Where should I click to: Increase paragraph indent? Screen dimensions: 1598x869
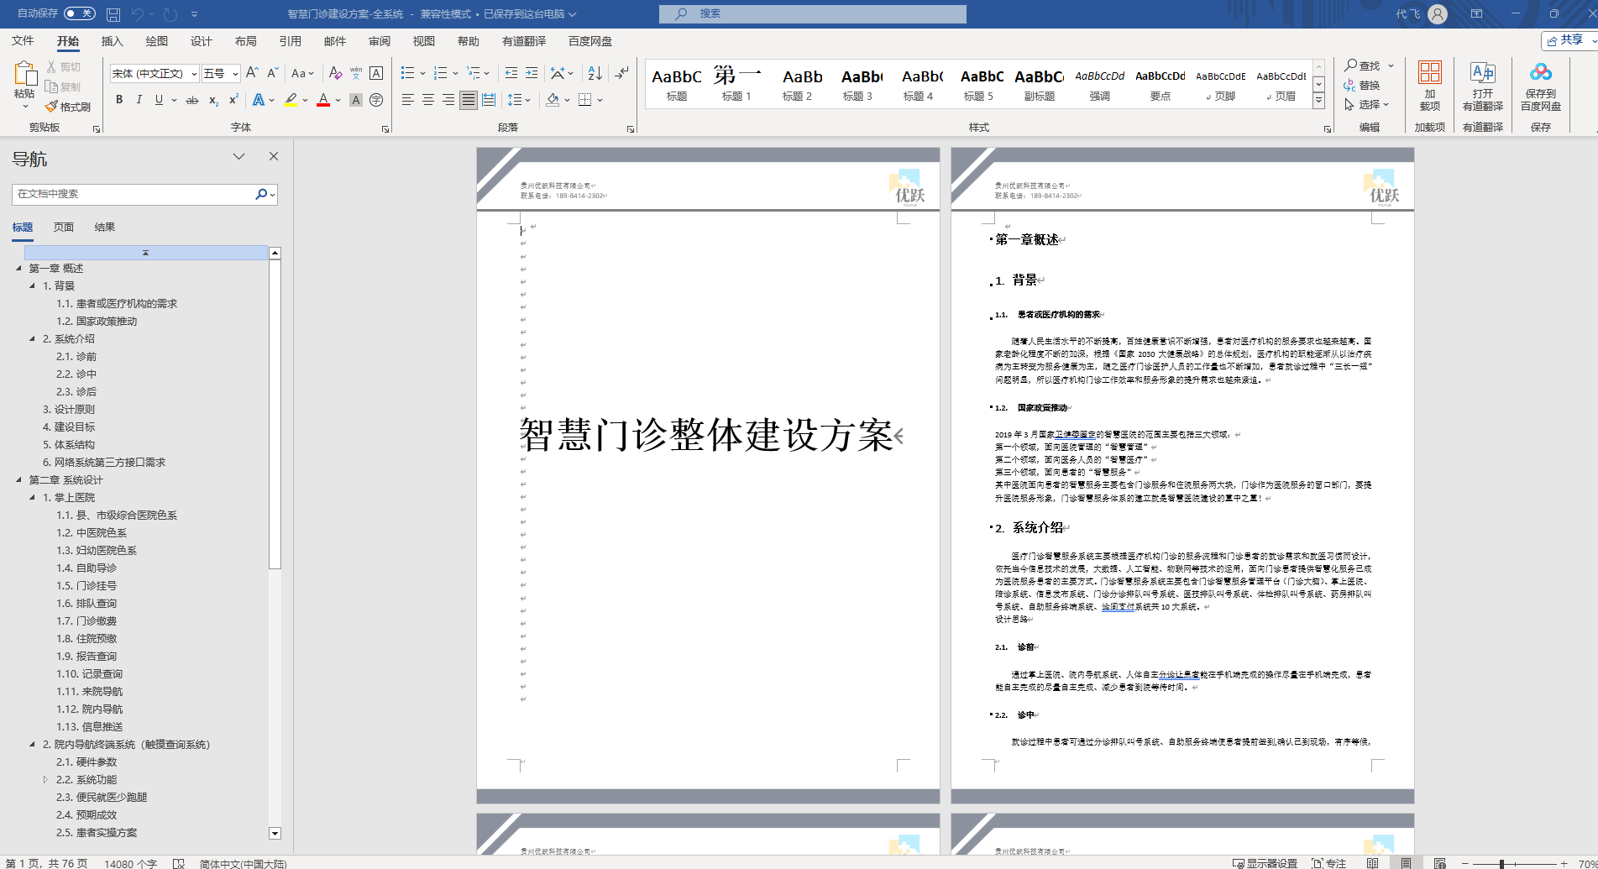(532, 73)
